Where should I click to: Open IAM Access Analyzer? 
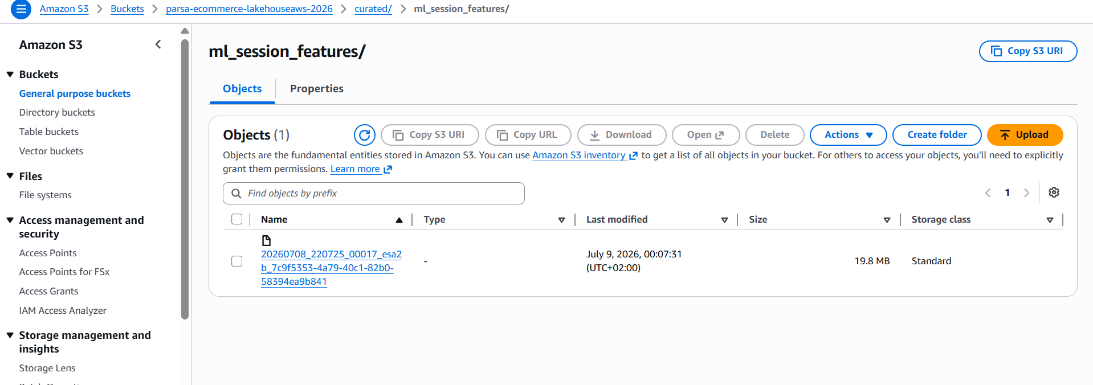pos(63,310)
